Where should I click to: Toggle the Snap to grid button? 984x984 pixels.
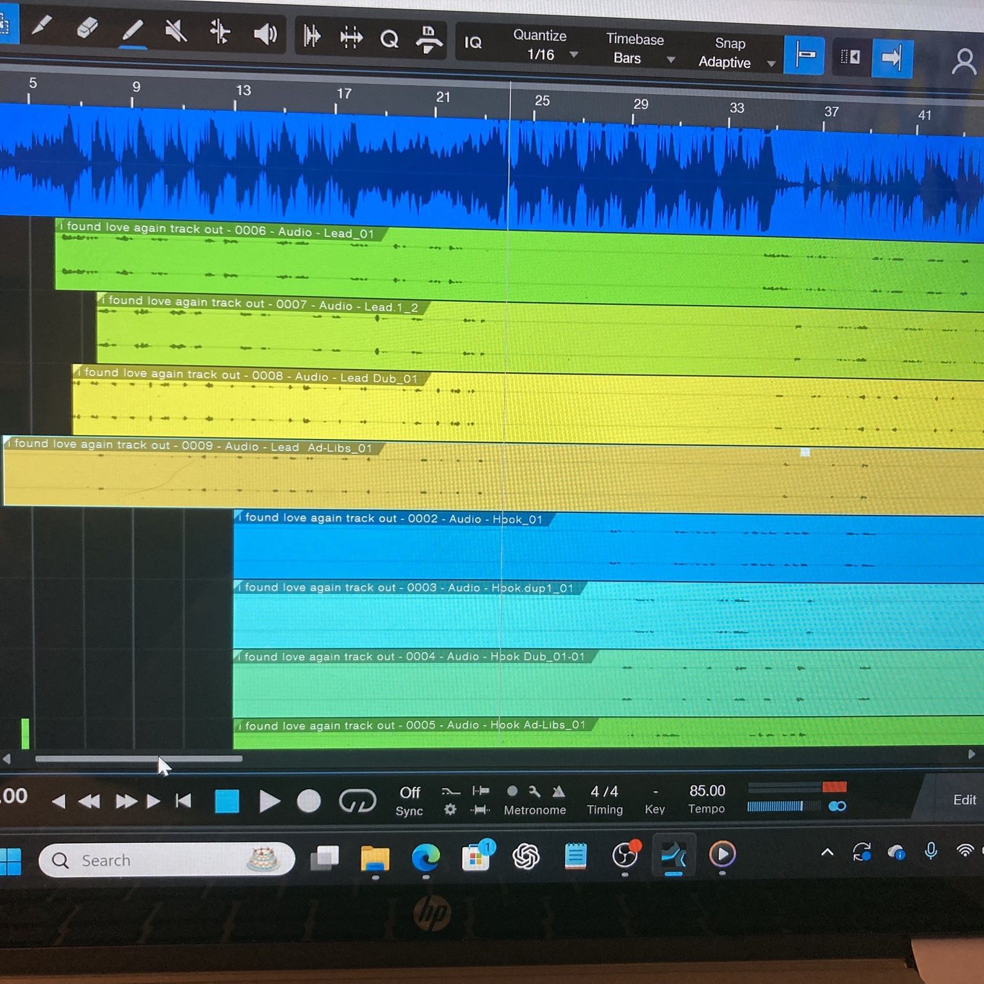pos(805,56)
